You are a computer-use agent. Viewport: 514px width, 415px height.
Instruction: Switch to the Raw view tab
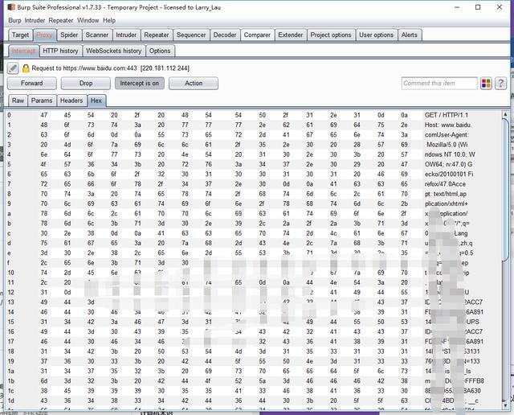pos(18,101)
